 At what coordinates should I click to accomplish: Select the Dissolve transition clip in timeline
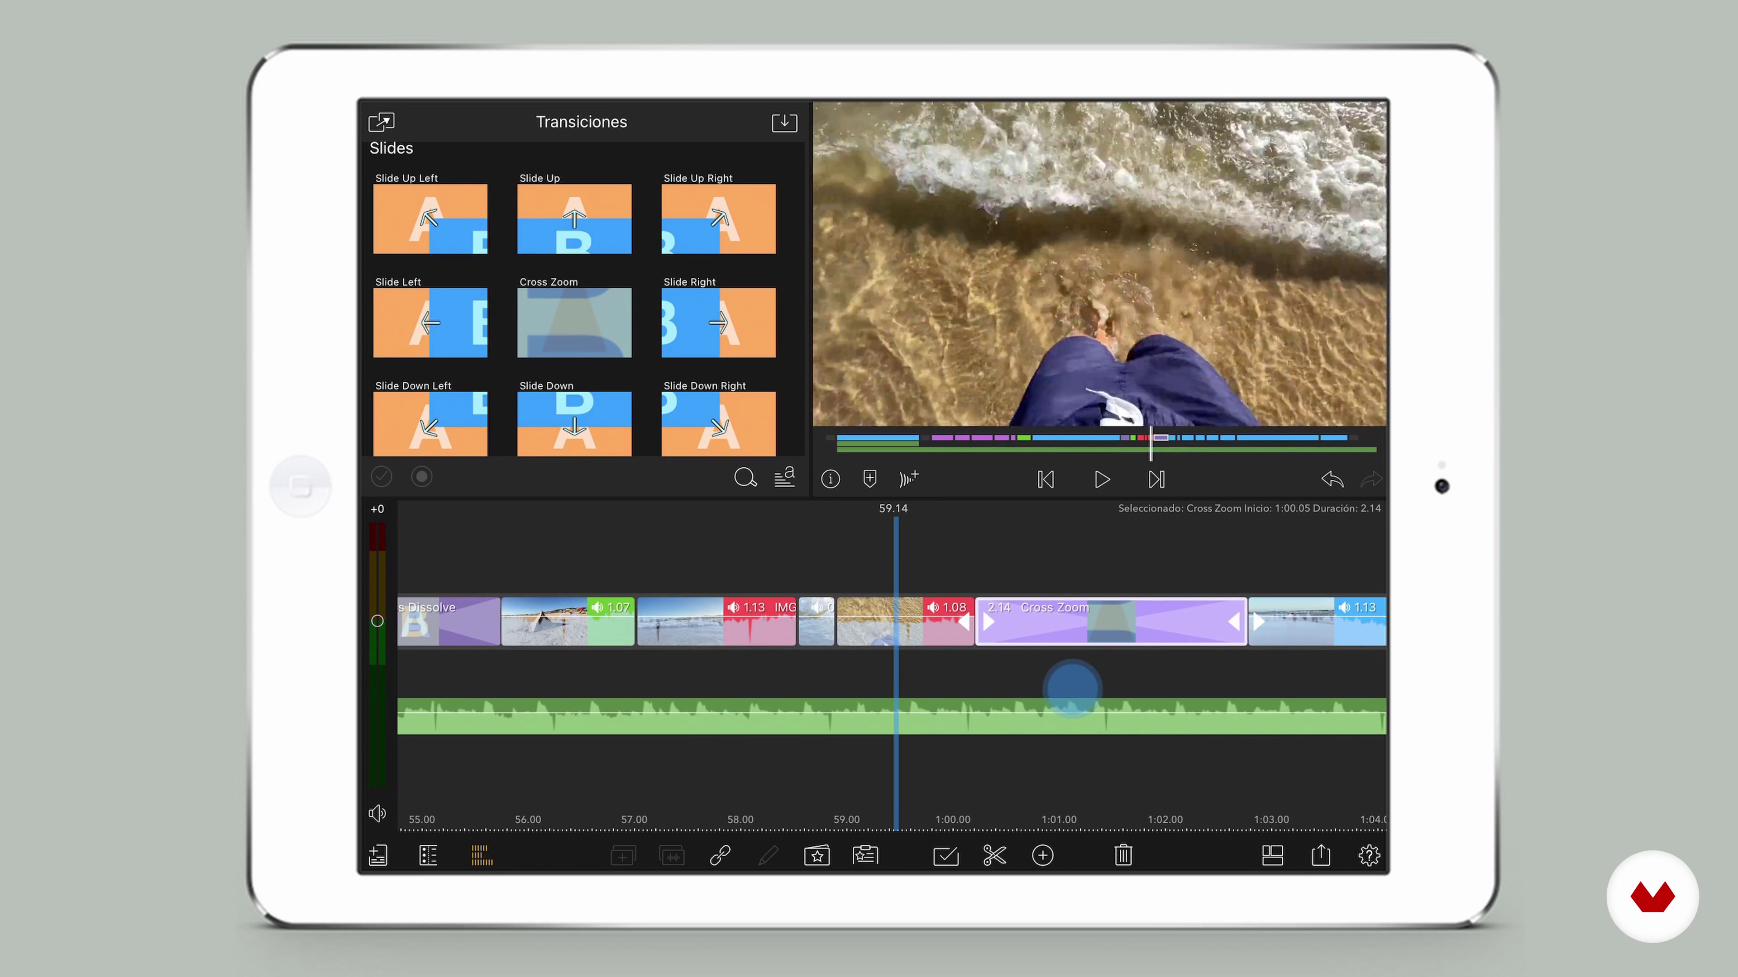[x=449, y=621]
